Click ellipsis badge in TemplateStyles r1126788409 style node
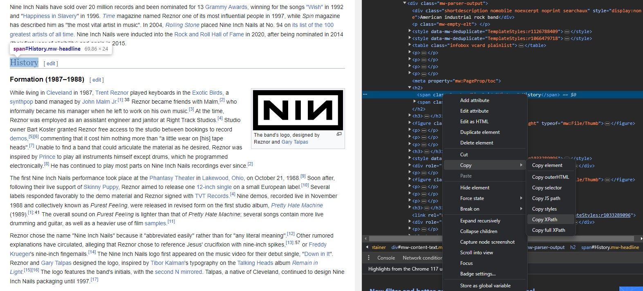643x291 pixels. click(x=567, y=31)
